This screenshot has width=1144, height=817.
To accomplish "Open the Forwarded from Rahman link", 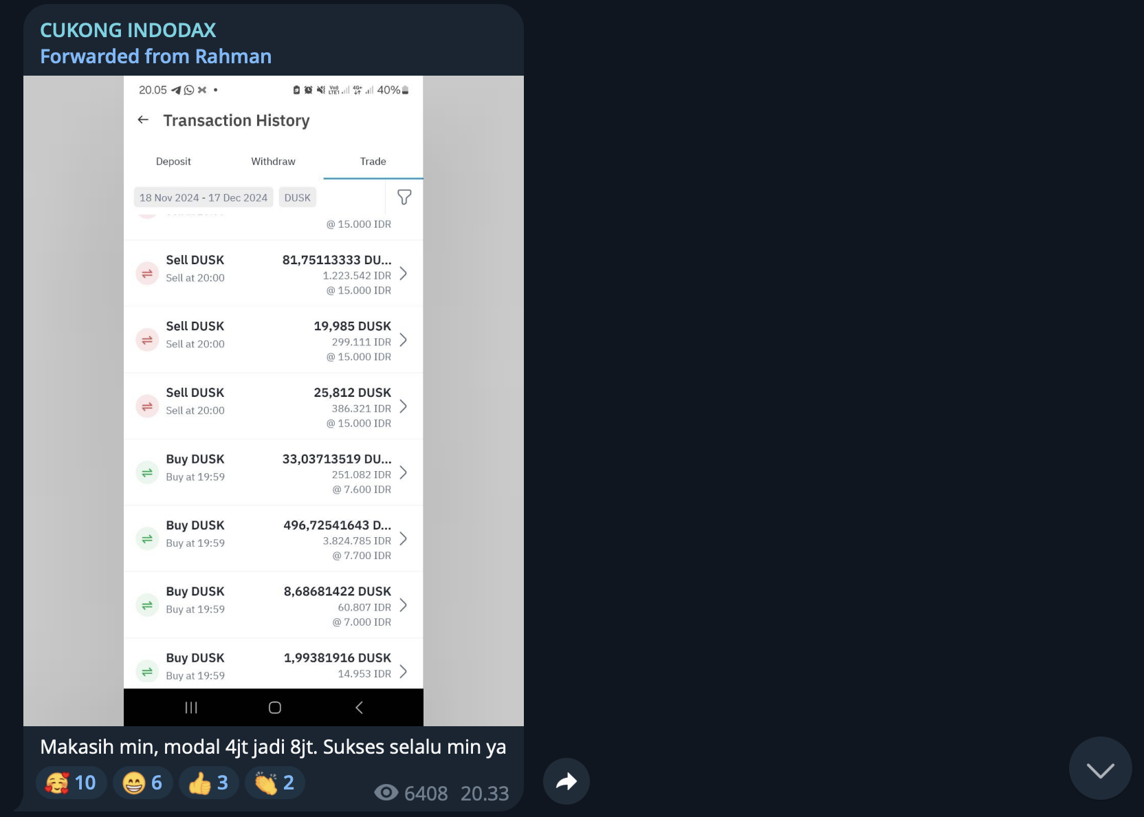I will 156,56.
